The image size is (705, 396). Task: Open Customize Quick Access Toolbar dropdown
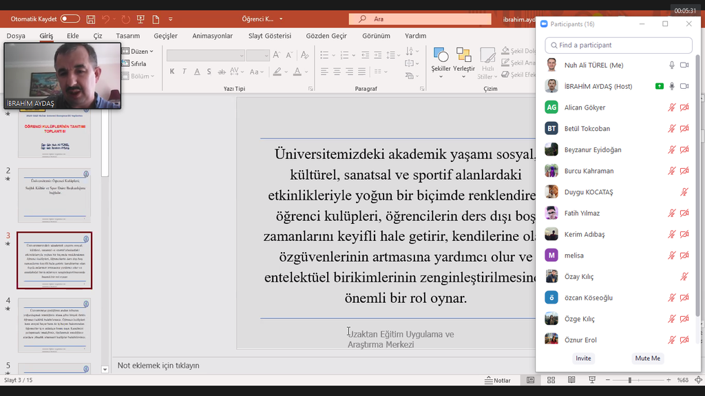[x=171, y=19]
